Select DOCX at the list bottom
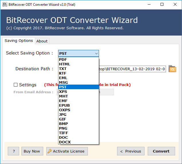This screenshot has height=164, width=182. 78,142
